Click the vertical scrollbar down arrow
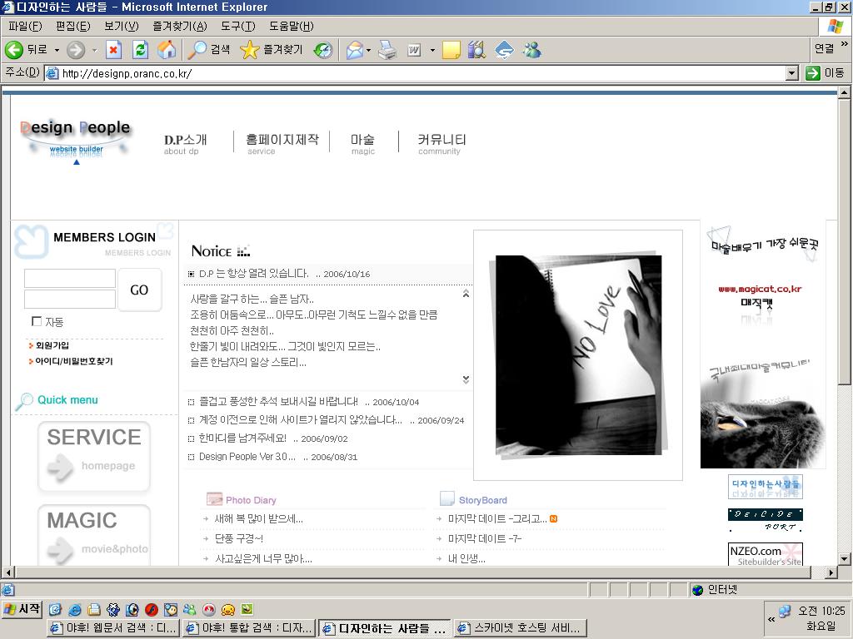853x639 pixels. pyautogui.click(x=844, y=558)
